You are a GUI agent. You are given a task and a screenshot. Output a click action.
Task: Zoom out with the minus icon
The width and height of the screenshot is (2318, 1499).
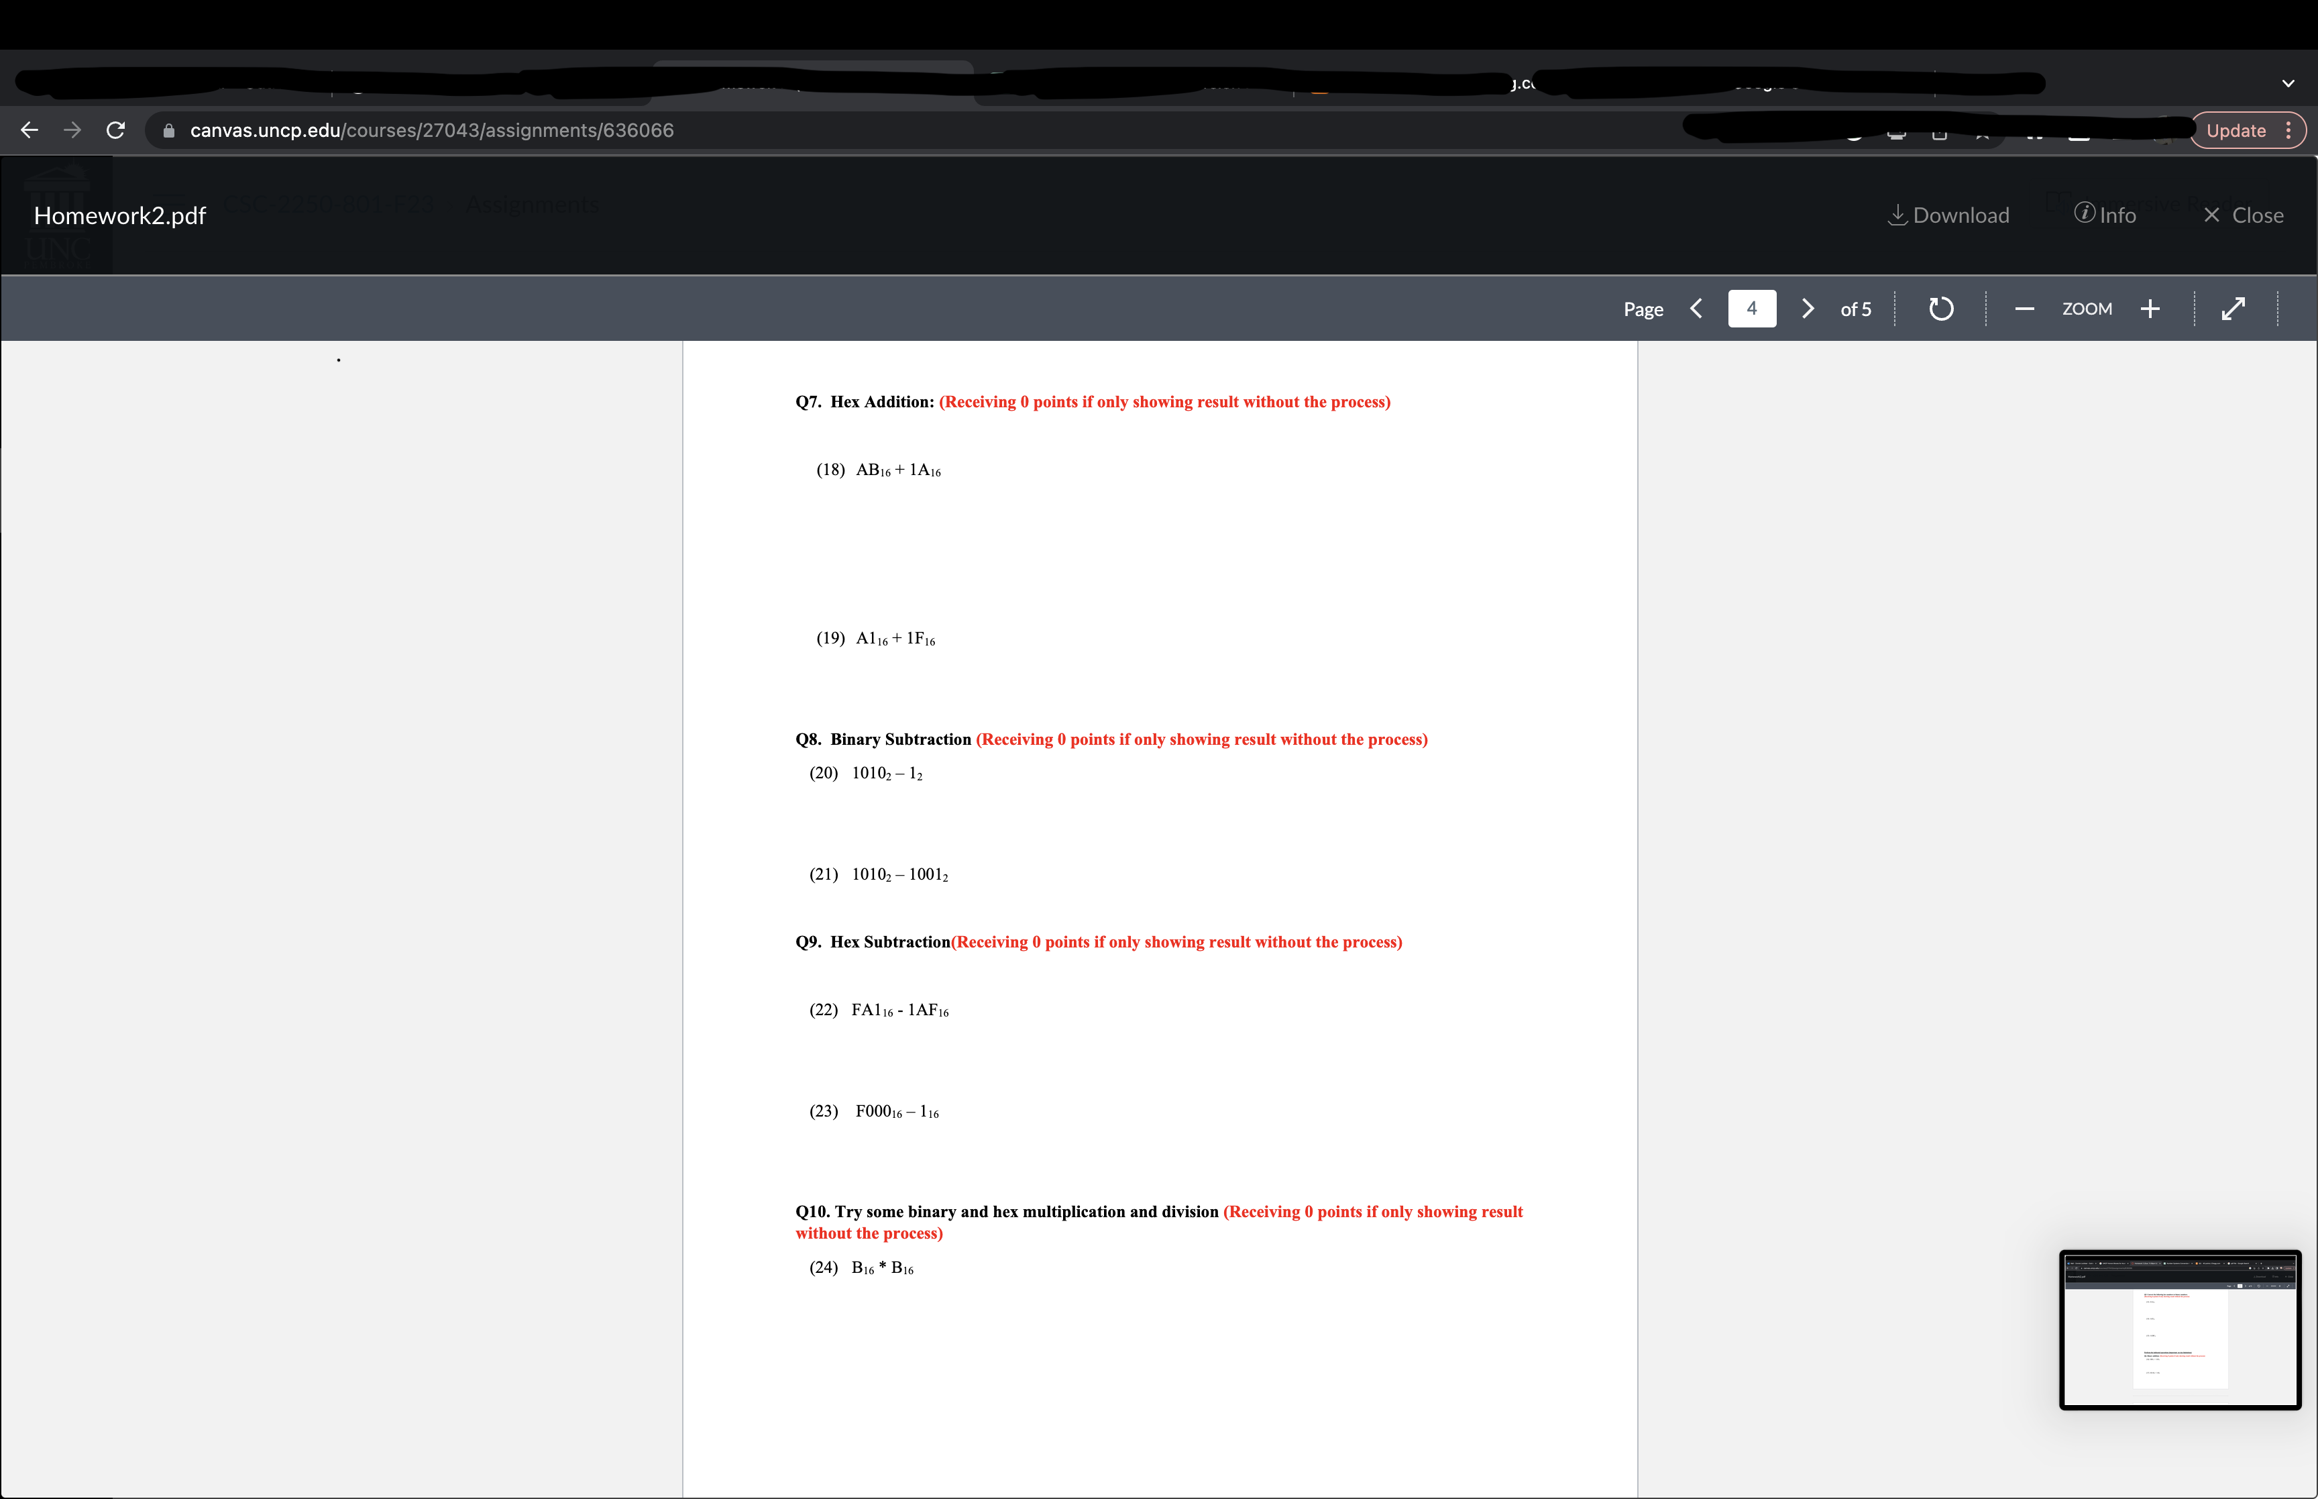coord(2024,309)
